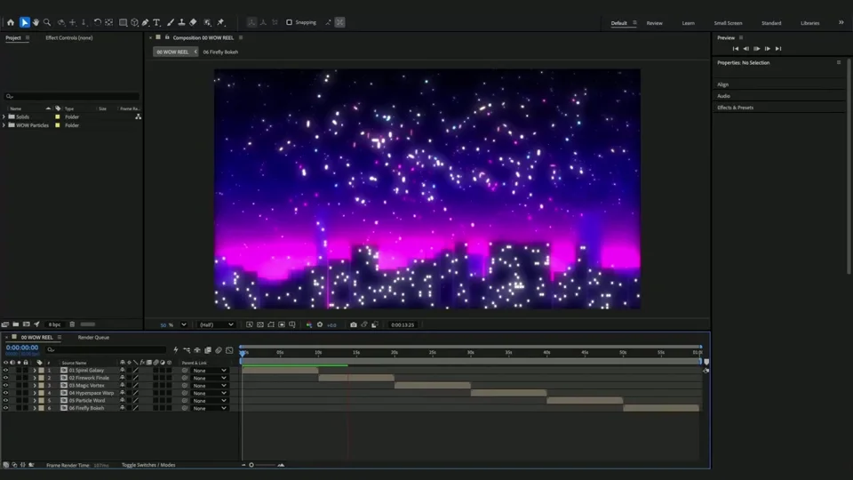Switch to the Review workspace

point(655,23)
